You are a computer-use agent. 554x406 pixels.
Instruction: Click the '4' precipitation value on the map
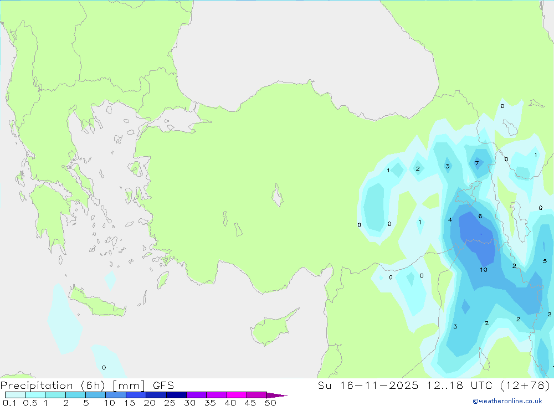click(450, 219)
